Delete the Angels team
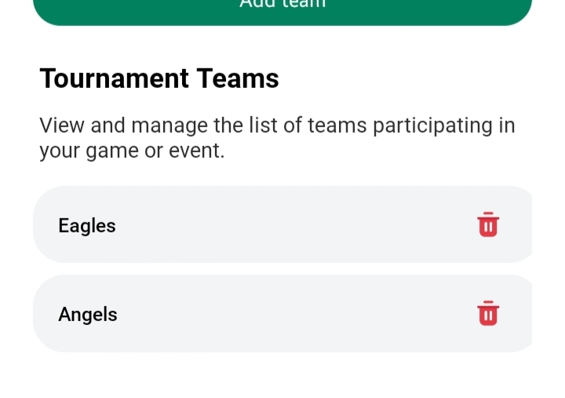The image size is (565, 398). pyautogui.click(x=488, y=313)
